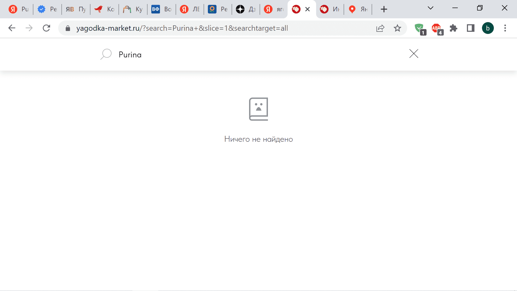Open the ABP adblock extension

click(437, 29)
